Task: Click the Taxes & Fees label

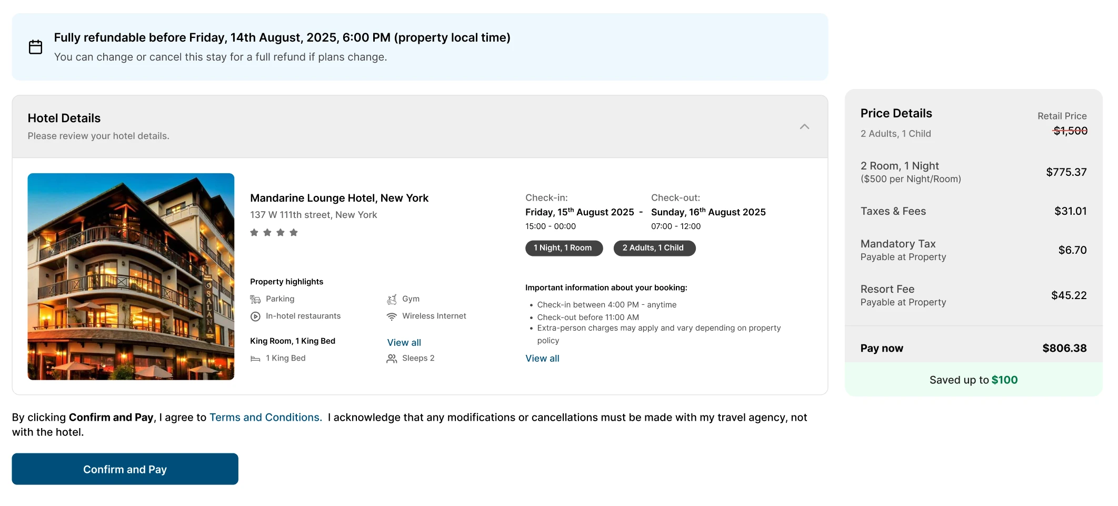Action: point(893,211)
